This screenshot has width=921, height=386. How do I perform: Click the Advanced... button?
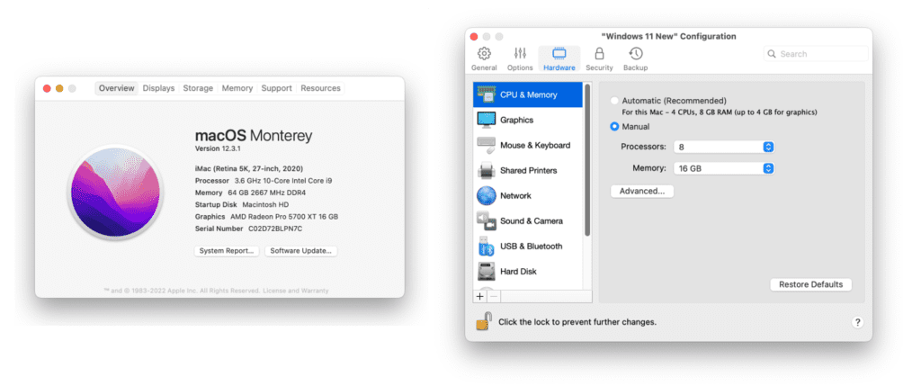[641, 191]
